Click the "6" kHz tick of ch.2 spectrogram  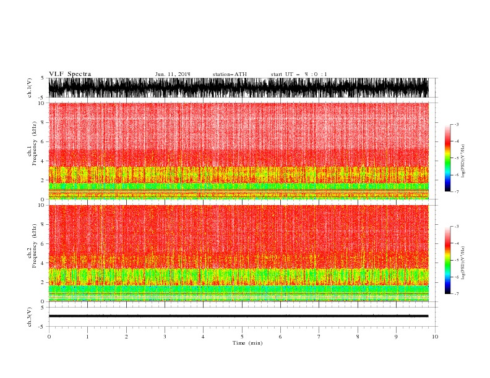click(43, 244)
